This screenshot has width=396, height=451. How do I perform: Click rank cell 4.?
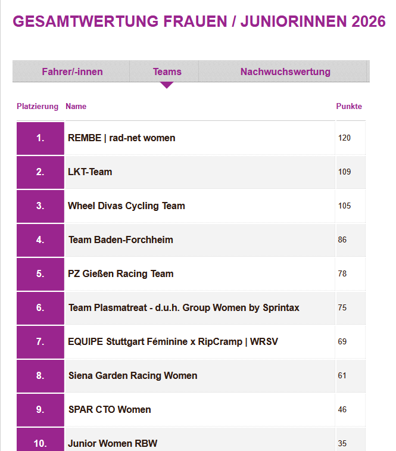[40, 240]
